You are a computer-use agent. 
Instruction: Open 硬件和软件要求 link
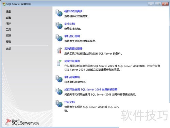coord(73,11)
